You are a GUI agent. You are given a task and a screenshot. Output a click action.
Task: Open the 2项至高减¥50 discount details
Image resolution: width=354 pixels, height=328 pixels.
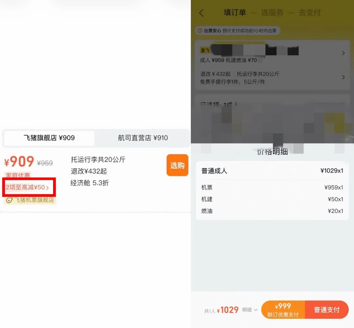point(27,188)
